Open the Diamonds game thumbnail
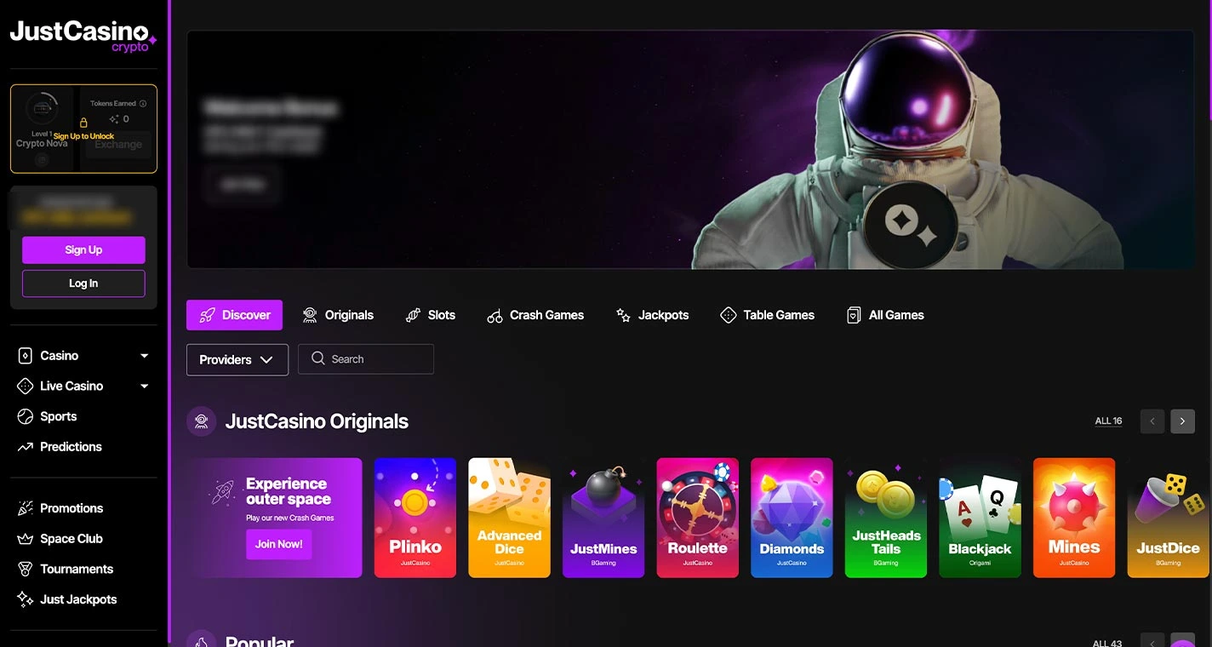1212x647 pixels. 792,518
